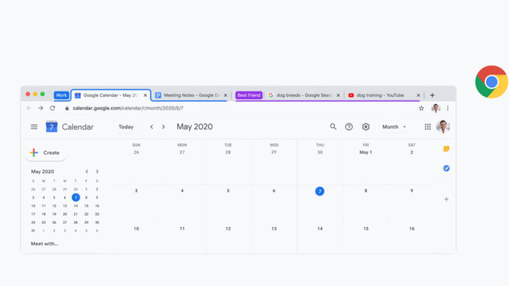The image size is (509, 286).
Task: Collapse the Best friend tab group
Action: pyautogui.click(x=249, y=95)
